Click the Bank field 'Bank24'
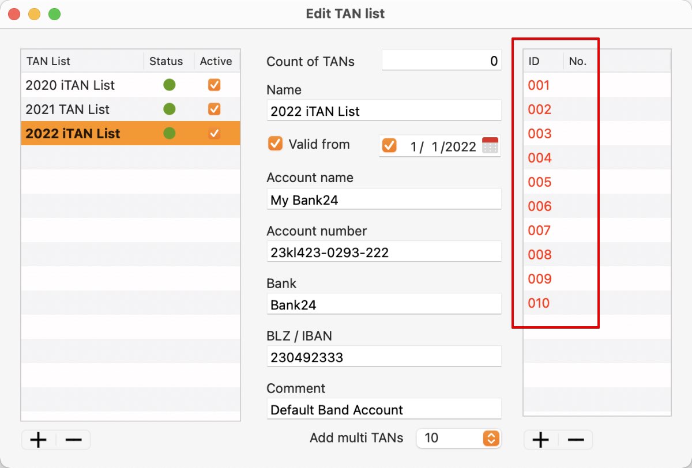The height and width of the screenshot is (468, 692). pyautogui.click(x=384, y=304)
